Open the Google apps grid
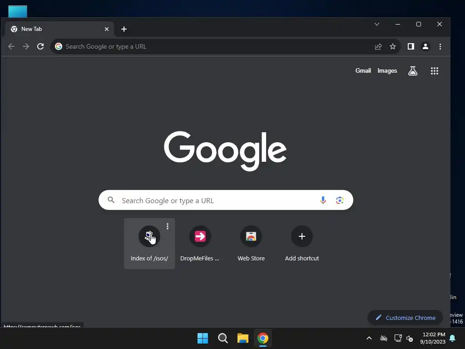The image size is (465, 349). tap(435, 70)
